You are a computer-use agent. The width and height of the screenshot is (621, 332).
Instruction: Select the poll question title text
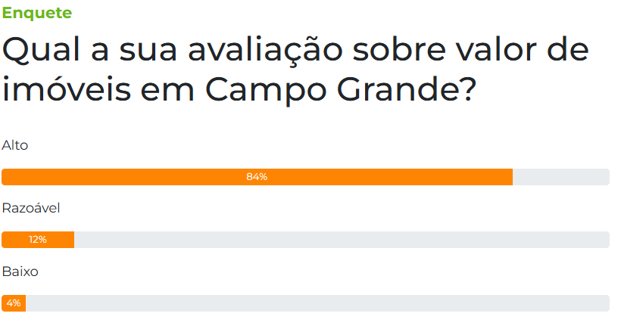coord(295,70)
